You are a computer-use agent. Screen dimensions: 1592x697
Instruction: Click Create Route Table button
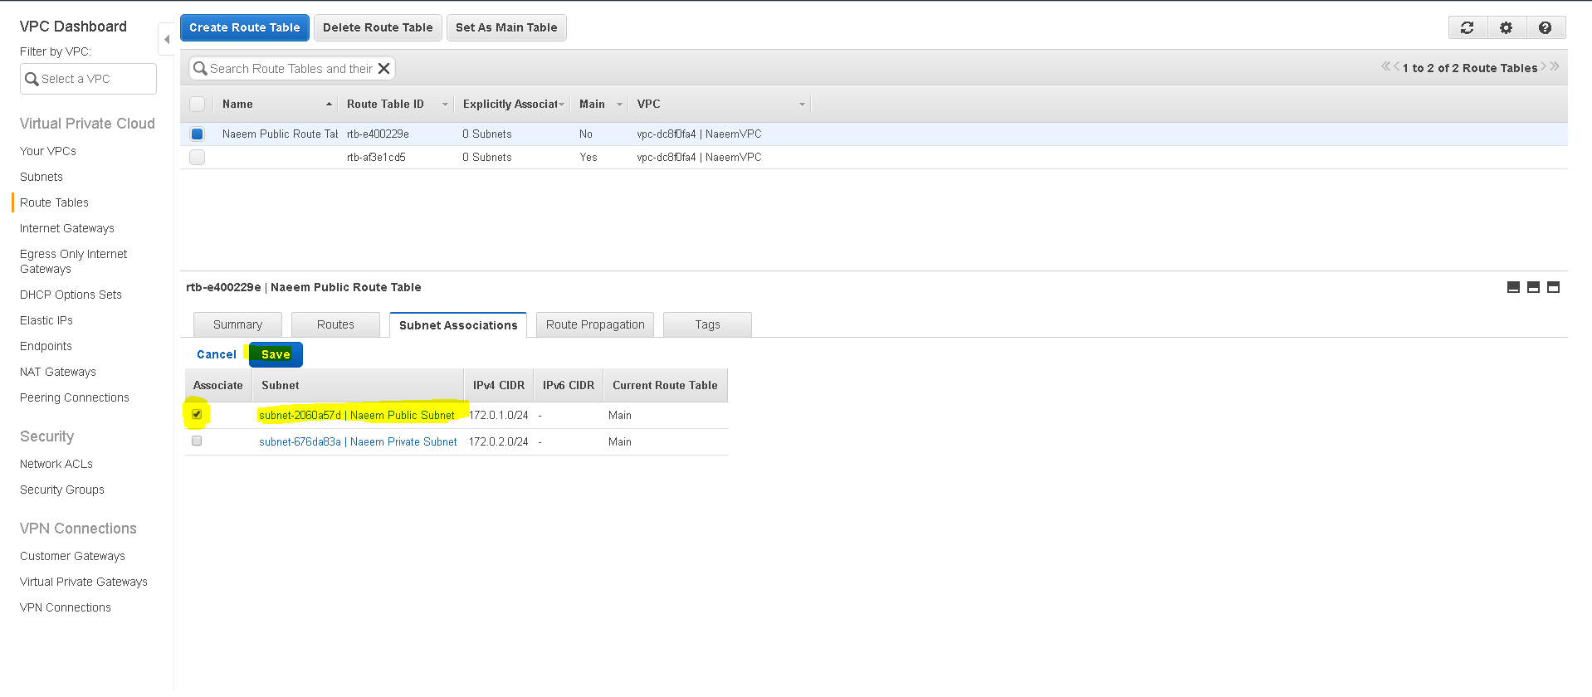click(x=245, y=27)
